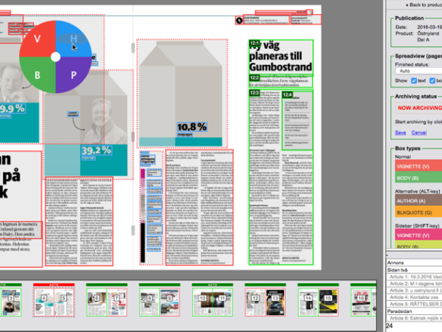The height and width of the screenshot is (332, 442).
Task: Select the 12:2 box label under headline
Action: click(x=254, y=77)
